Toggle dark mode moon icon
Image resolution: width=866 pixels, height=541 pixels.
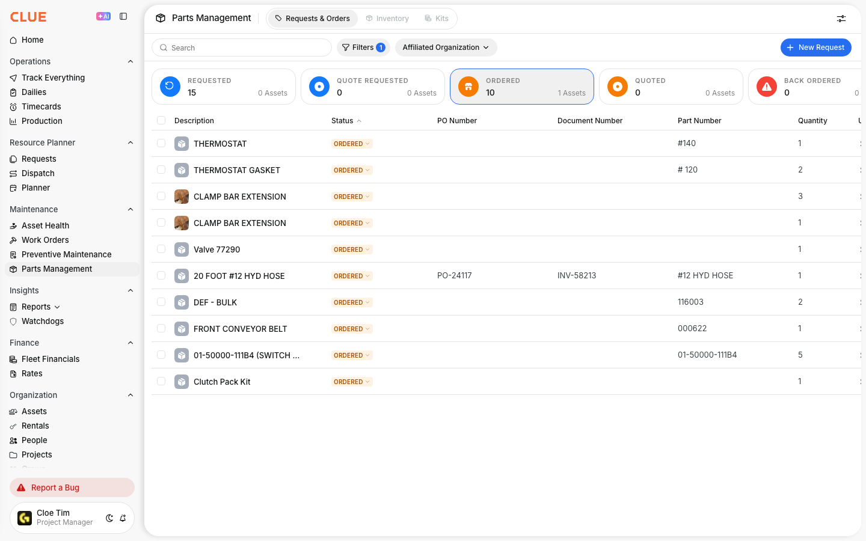[109, 518]
